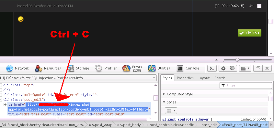This screenshot has width=274, height=128.
Task: Select div.post_body breadcrumb
Action: coord(129,125)
